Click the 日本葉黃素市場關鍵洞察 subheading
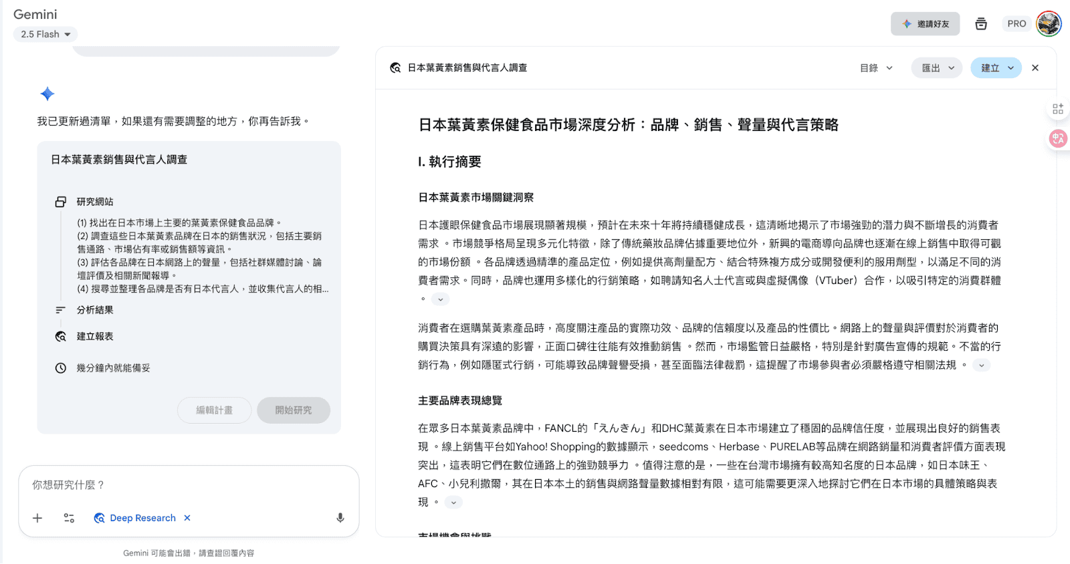This screenshot has width=1070, height=564. click(476, 197)
